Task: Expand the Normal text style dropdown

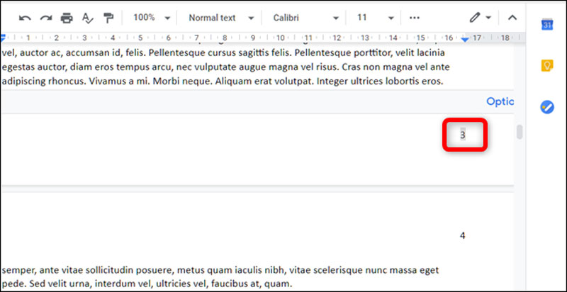Action: (220, 18)
